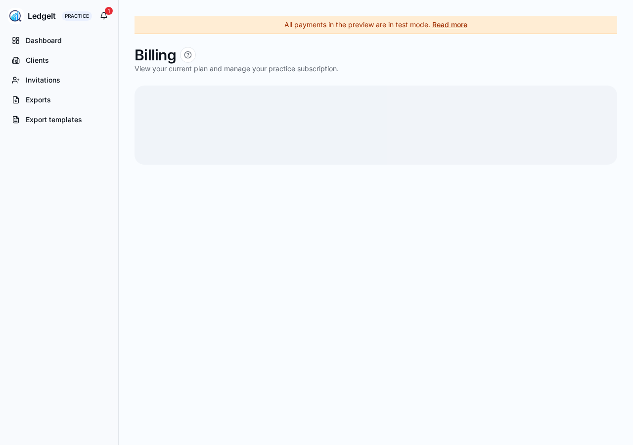Open the notifications bell
633x445 pixels.
104,16
